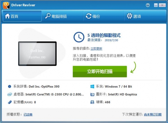Click the Windows logo system icon
This screenshot has height=123, width=168.
[x=92, y=86]
